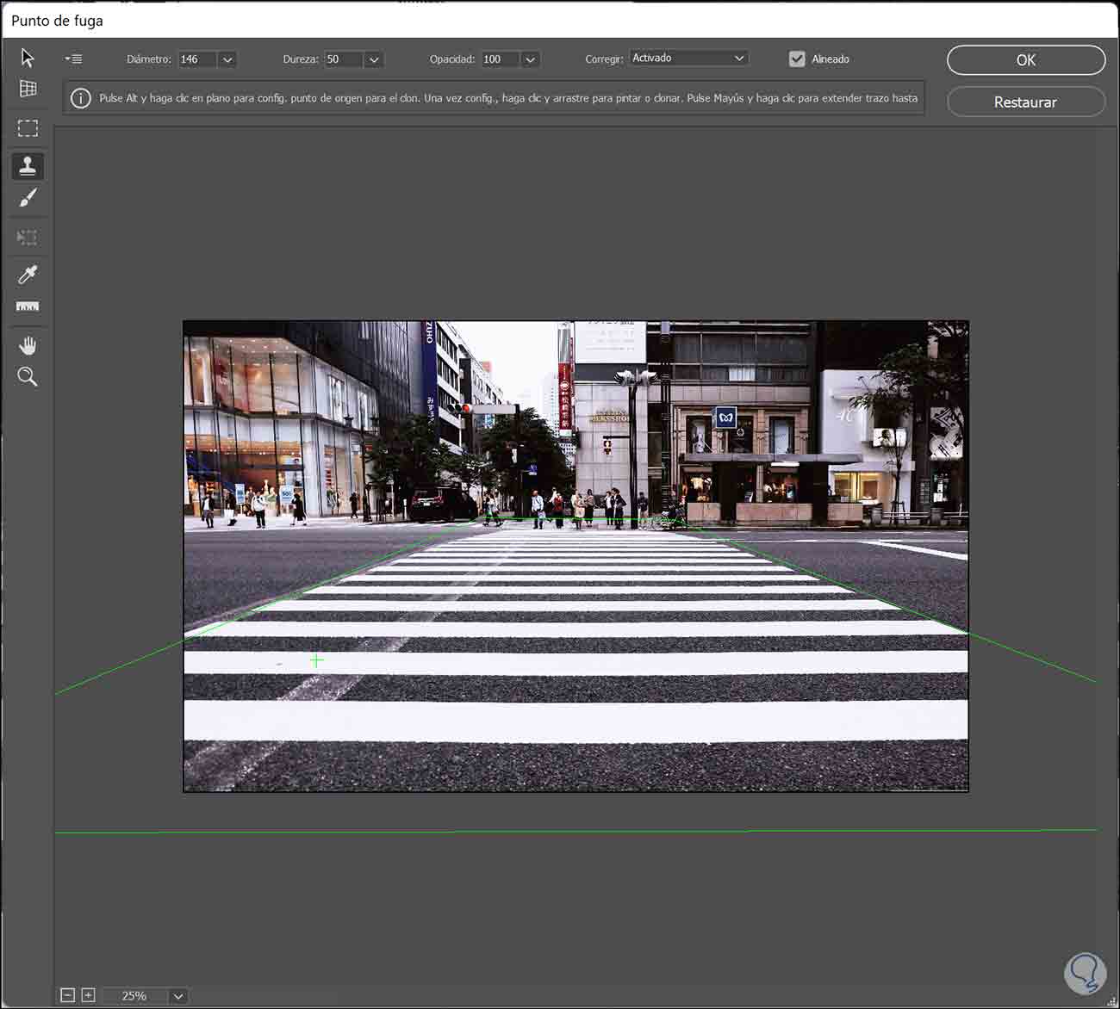Click the OK button
Viewport: 1120px width, 1009px height.
coord(1025,60)
